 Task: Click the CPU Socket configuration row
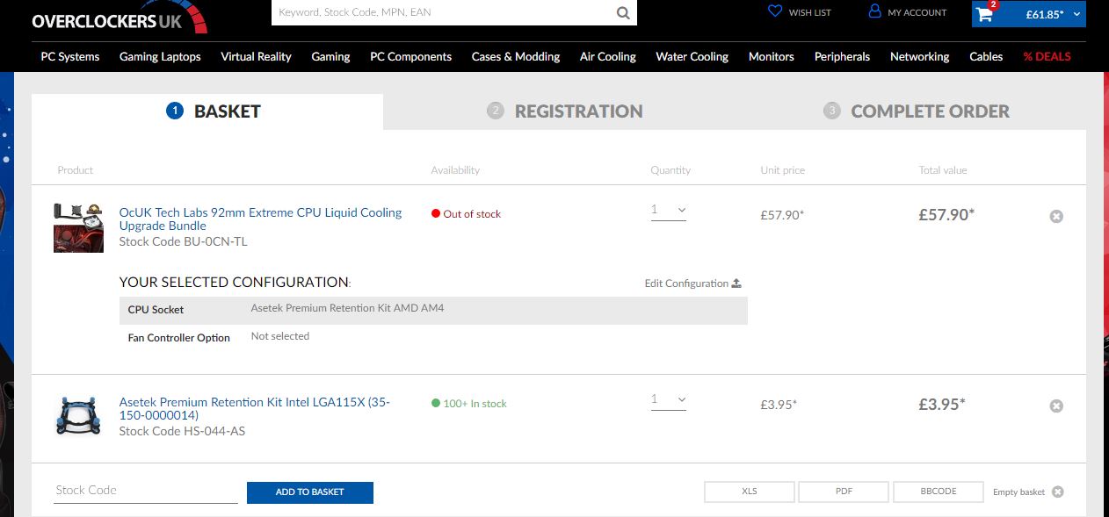point(433,310)
